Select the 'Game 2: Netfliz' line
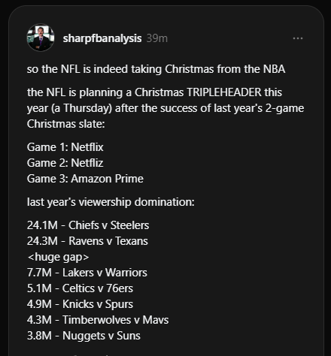Viewport: 331px width, 356px height. [65, 163]
